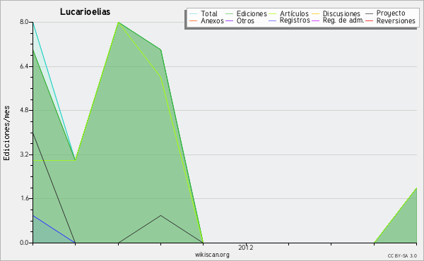424x261 pixels.
Task: Click the 0.0 y-axis label
Action: pos(24,243)
